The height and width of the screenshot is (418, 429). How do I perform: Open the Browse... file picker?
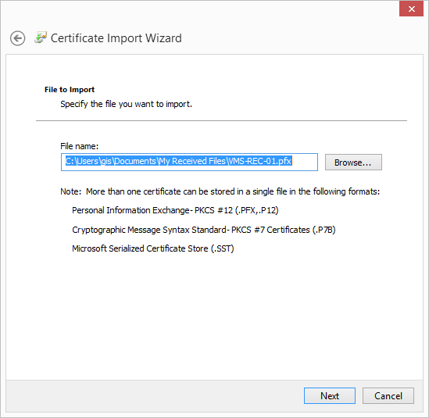(353, 163)
